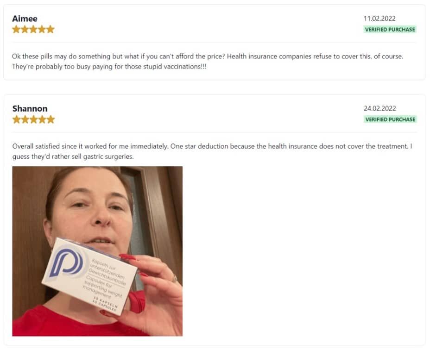Click the 24.02.2022 review date
This screenshot has width=430, height=350.
point(380,108)
